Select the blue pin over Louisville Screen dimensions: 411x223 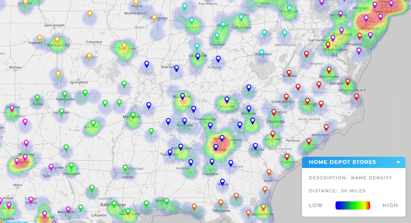197,56
